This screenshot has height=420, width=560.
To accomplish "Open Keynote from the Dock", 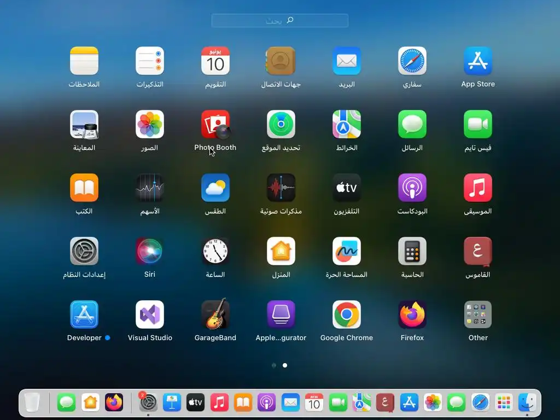I will (172, 402).
